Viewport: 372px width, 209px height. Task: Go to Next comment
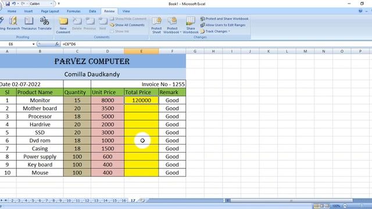pyautogui.click(x=103, y=24)
